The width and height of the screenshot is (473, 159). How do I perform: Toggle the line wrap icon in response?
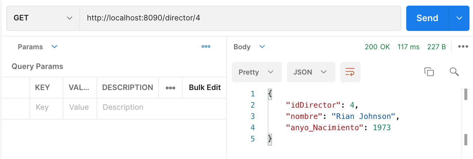click(350, 72)
